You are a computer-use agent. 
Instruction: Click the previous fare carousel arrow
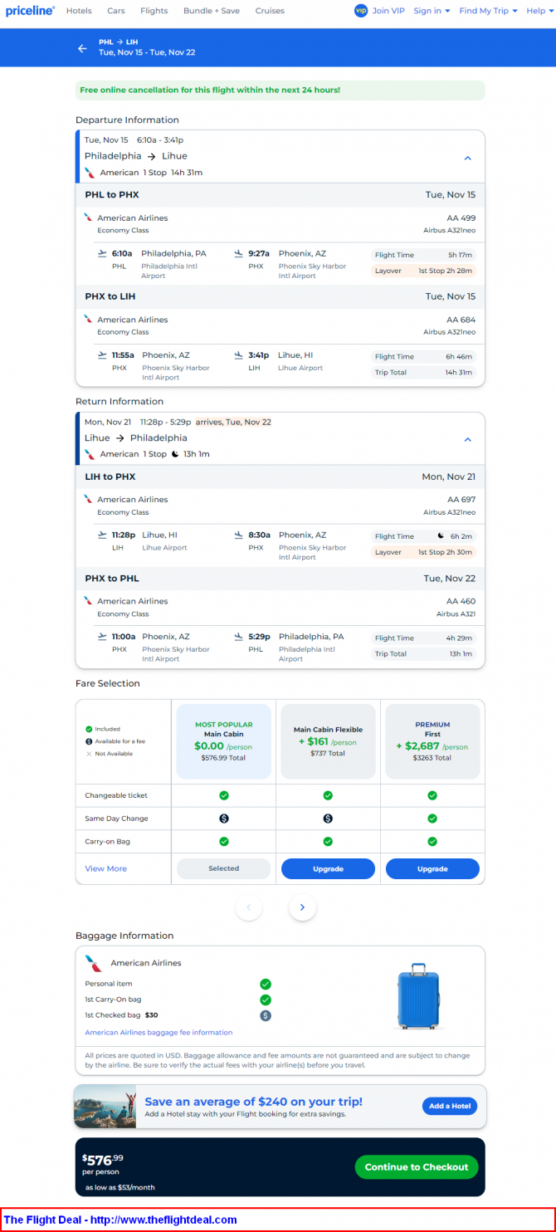[249, 907]
